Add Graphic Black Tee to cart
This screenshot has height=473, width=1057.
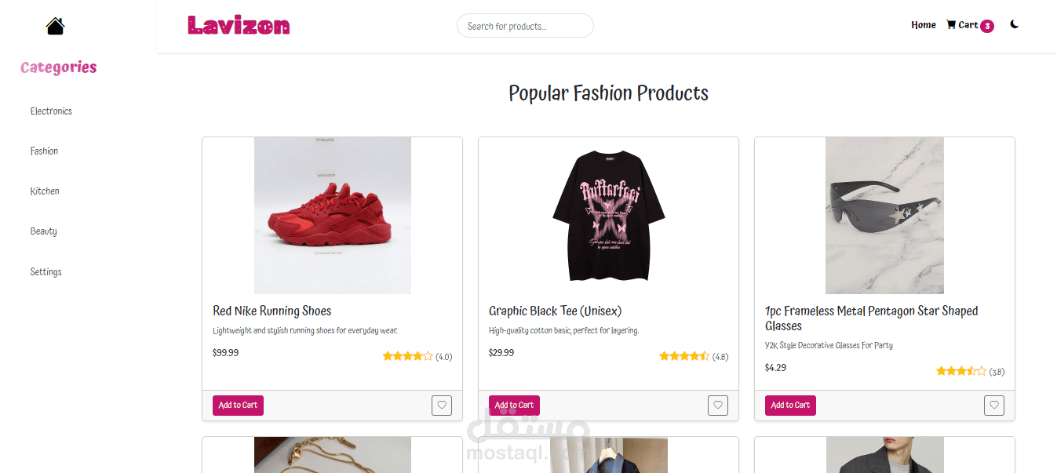[x=514, y=406]
